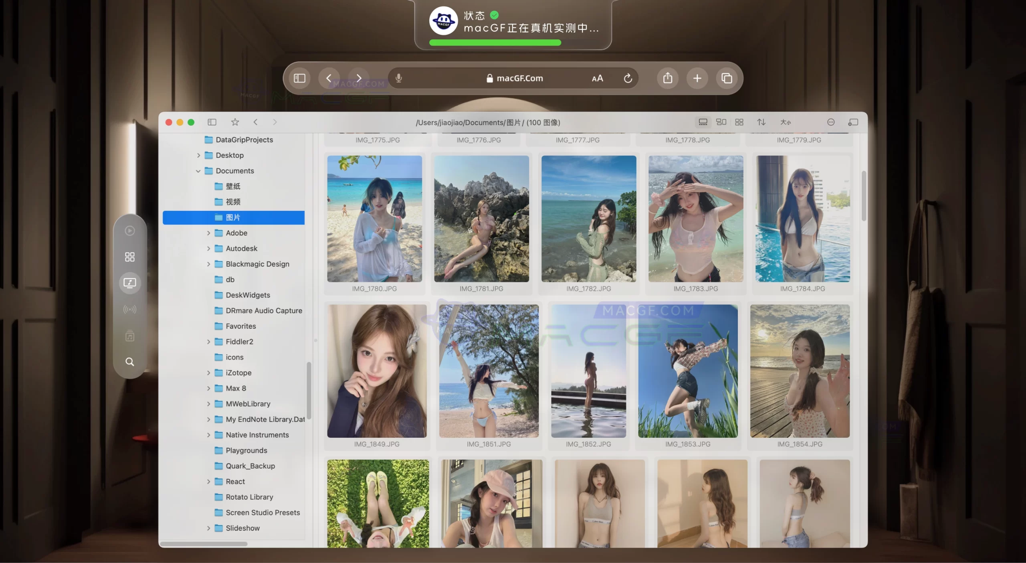Expand the Adobe folder in sidebar

click(x=209, y=233)
